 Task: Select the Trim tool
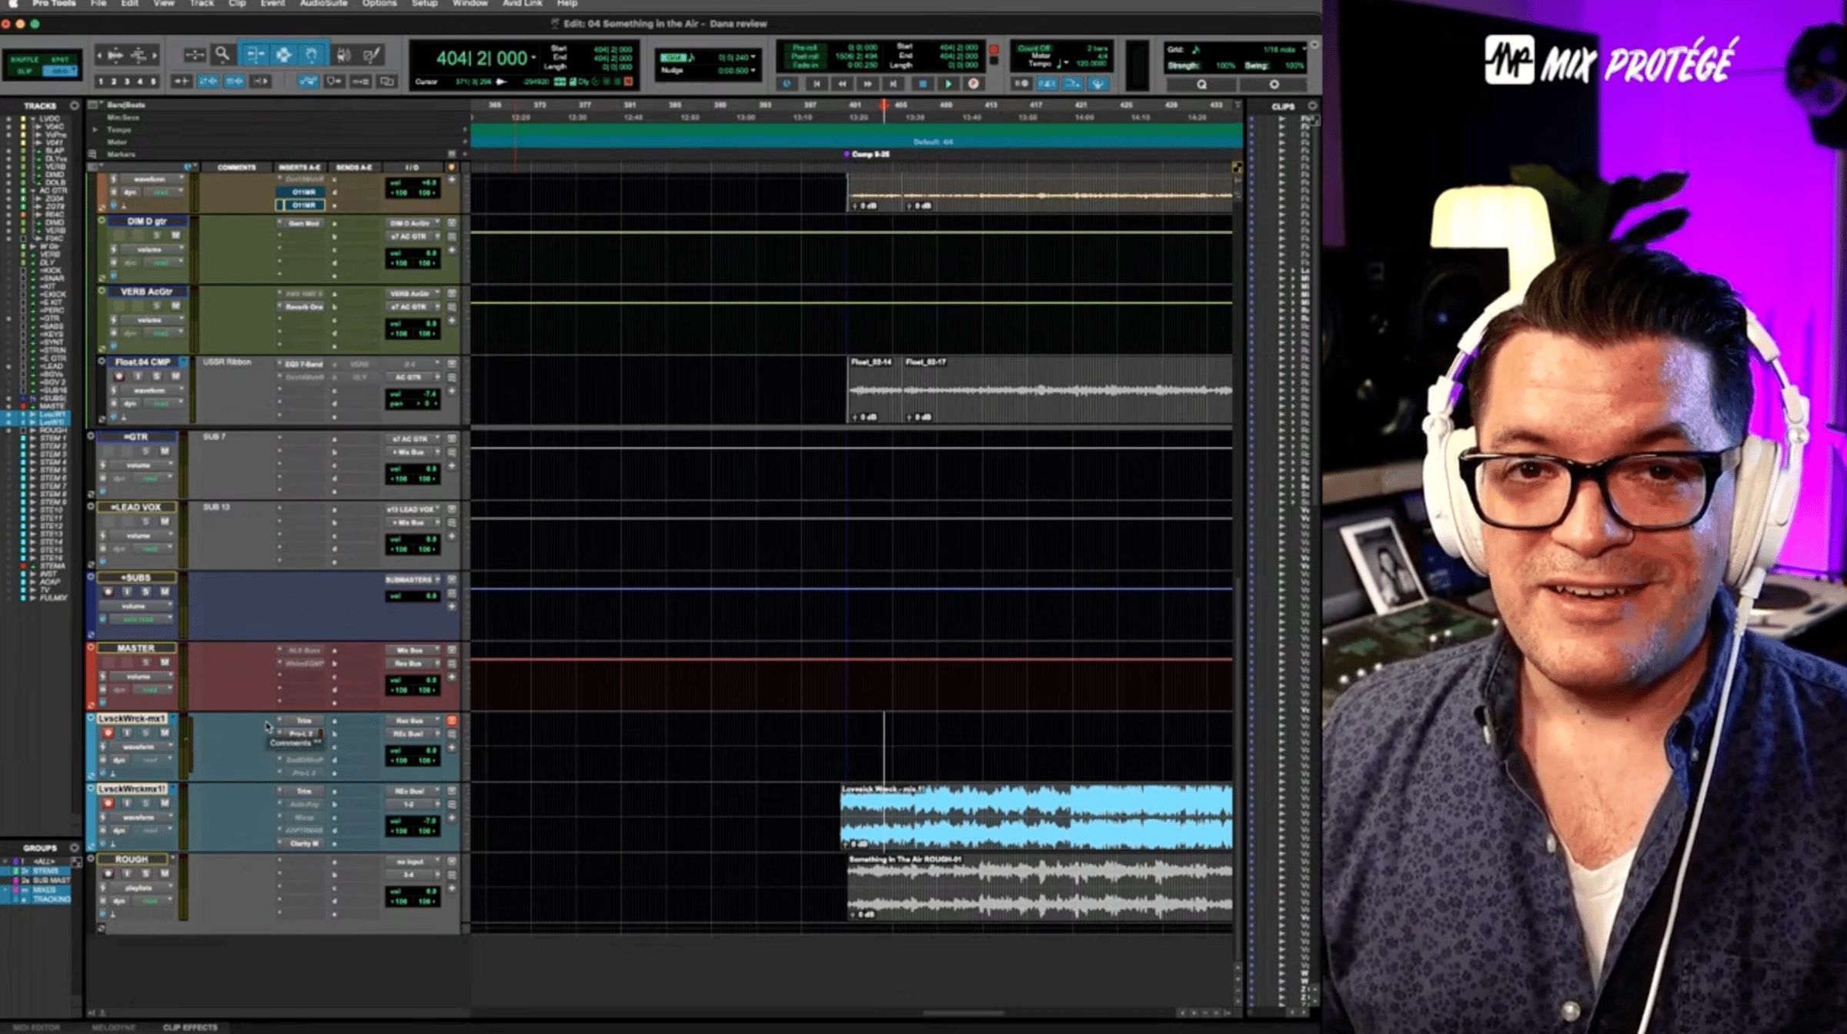pyautogui.click(x=255, y=55)
